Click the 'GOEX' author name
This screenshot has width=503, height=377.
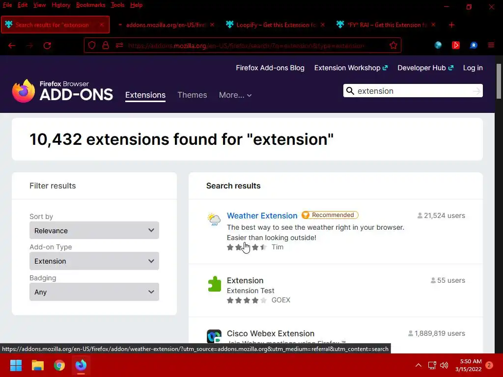coord(280,300)
